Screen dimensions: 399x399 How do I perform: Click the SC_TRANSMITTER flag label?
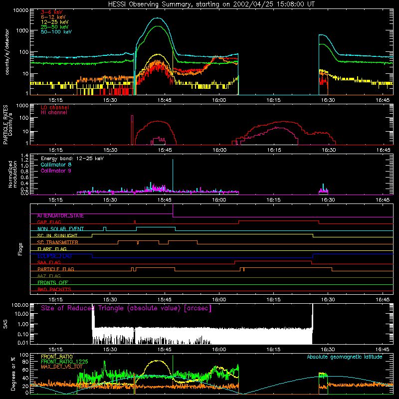coord(58,242)
